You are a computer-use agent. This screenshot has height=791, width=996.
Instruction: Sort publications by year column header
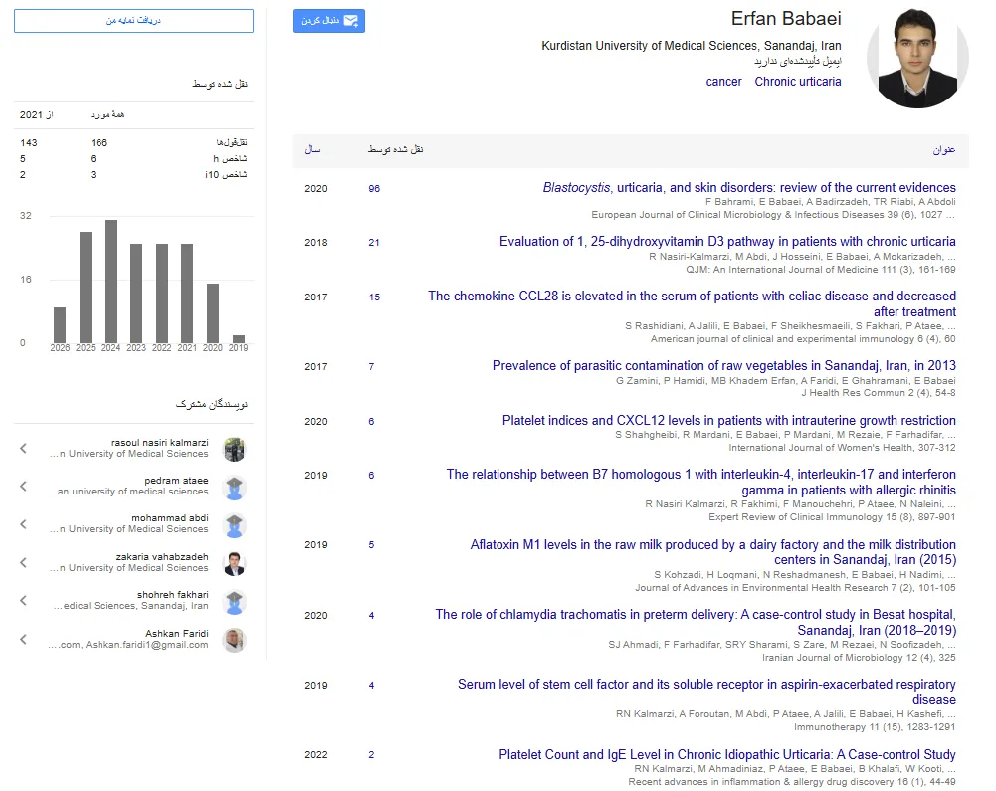(x=312, y=150)
